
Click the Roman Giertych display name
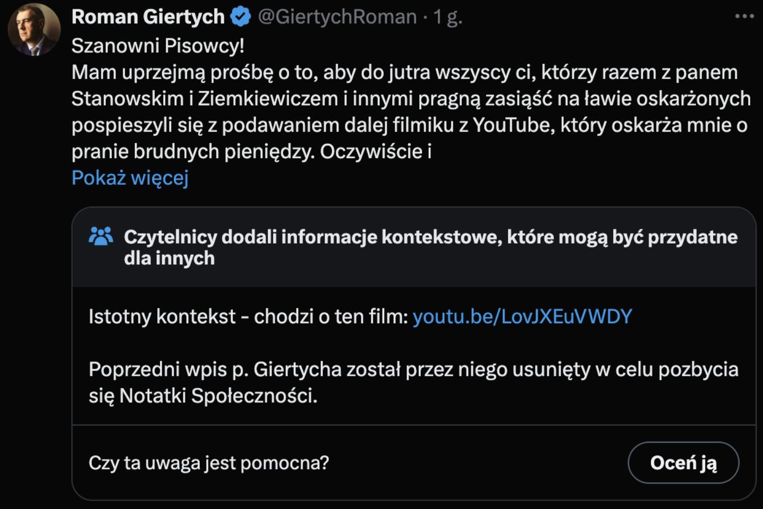point(148,17)
